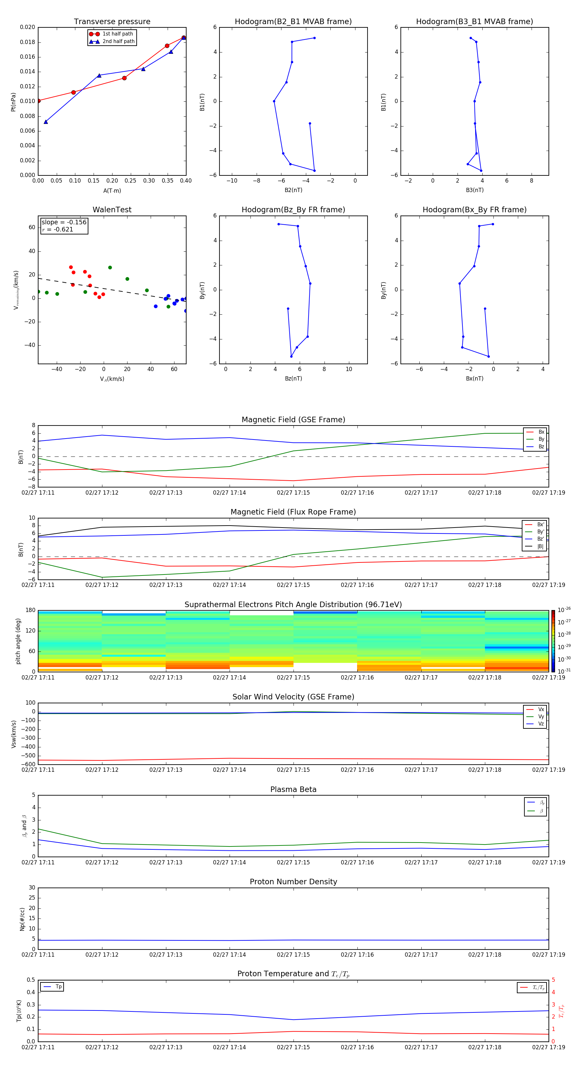The image size is (587, 1076).
Task: Click the '1st half path' legend entry
Action: 112,34
